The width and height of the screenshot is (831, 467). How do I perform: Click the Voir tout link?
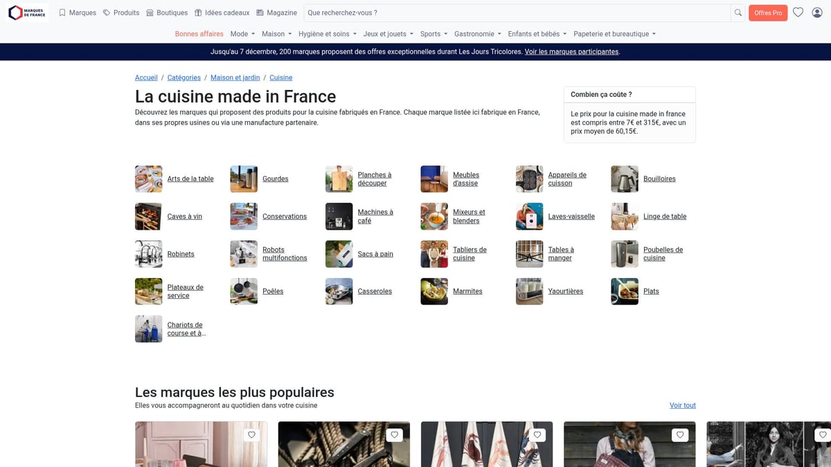tap(682, 405)
